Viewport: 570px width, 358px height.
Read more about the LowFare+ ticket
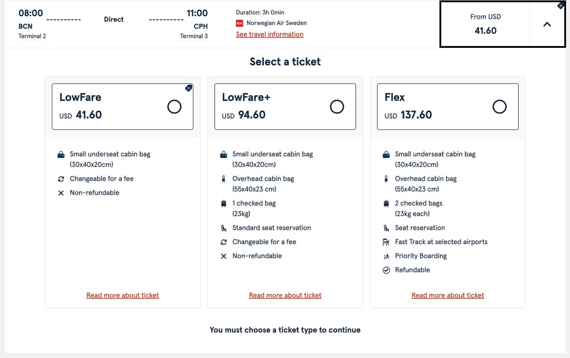pos(285,295)
